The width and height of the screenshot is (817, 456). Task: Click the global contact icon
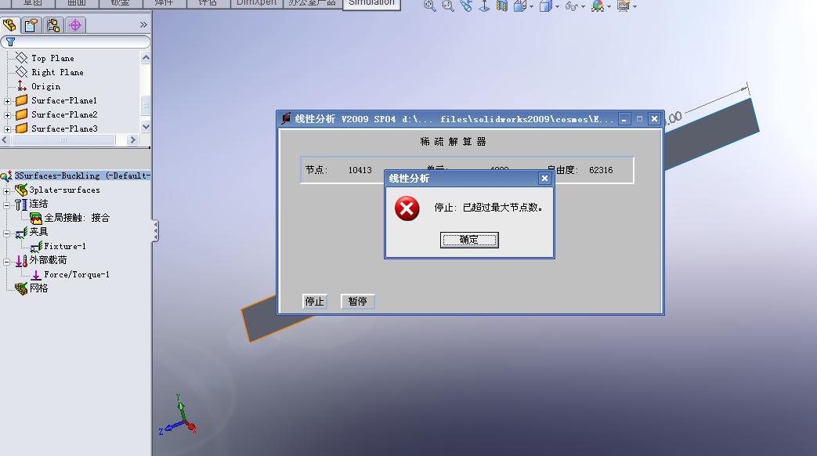click(x=36, y=218)
